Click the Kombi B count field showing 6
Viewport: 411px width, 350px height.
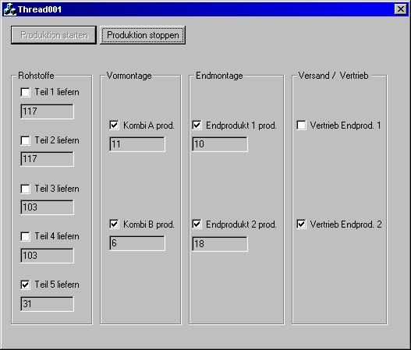click(x=137, y=243)
